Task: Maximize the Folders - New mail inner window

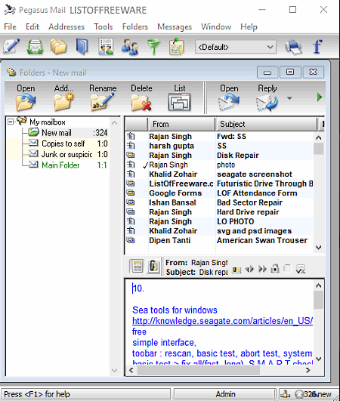Action: pos(290,72)
